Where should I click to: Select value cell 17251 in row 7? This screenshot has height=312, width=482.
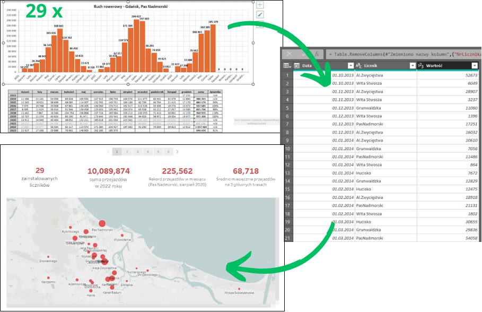pos(448,124)
